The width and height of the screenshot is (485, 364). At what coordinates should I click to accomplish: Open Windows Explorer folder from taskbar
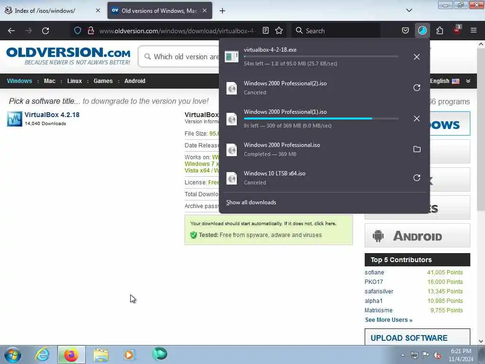pos(101,355)
